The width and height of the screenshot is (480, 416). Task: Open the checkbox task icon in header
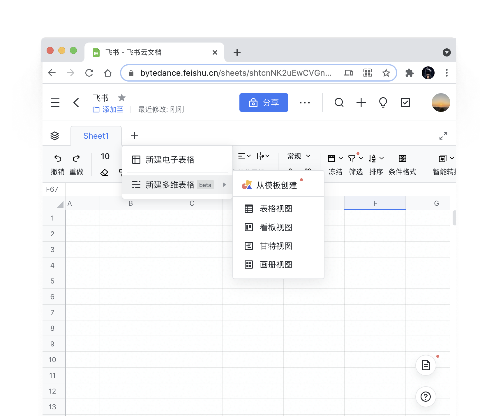coord(405,103)
